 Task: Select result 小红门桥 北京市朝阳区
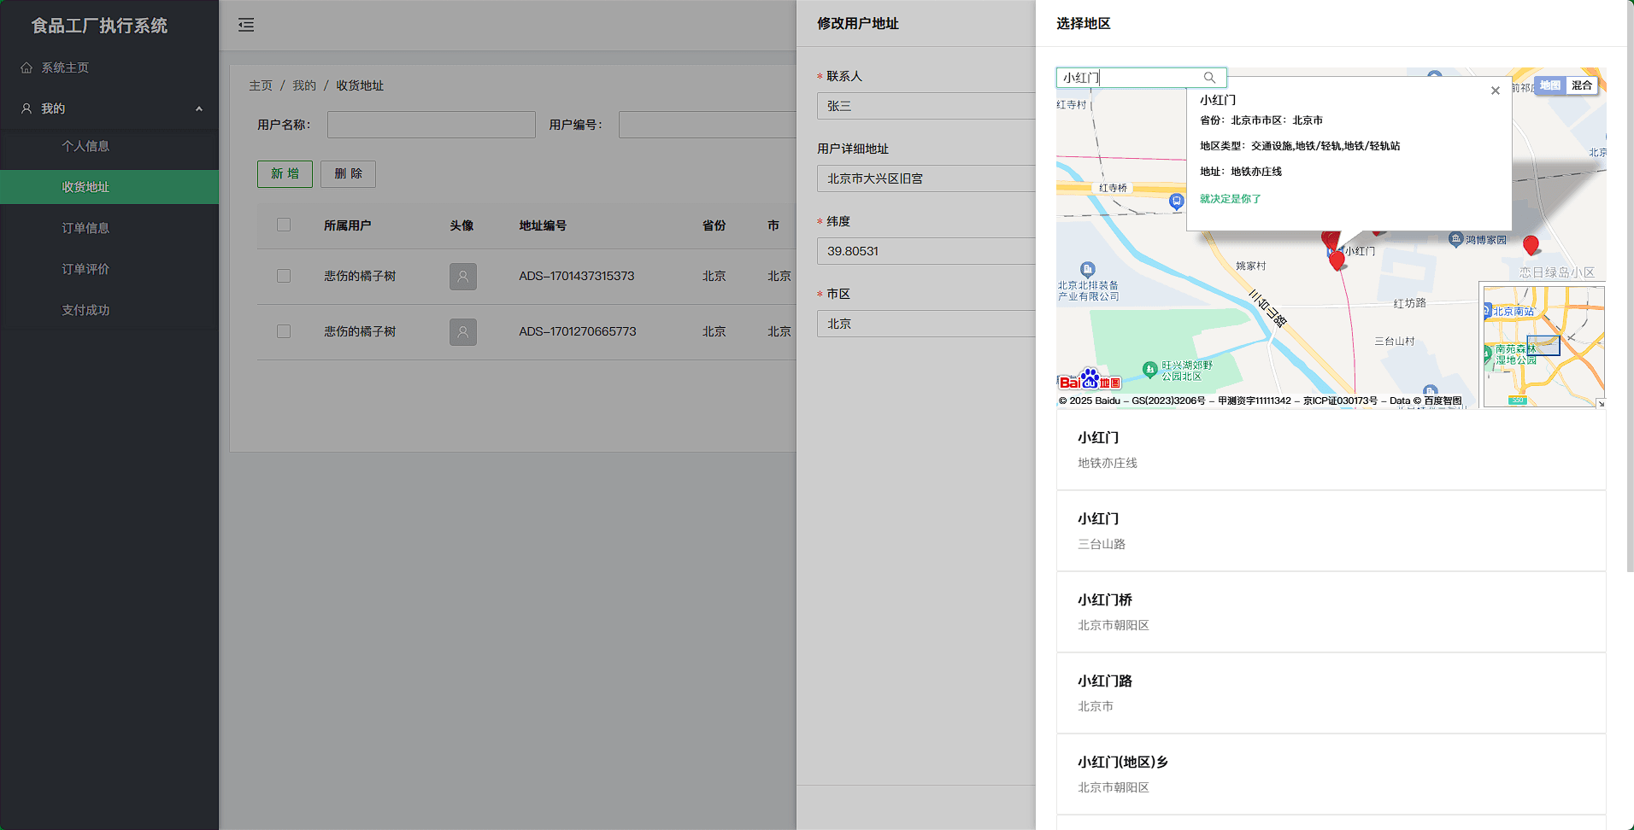click(1331, 612)
